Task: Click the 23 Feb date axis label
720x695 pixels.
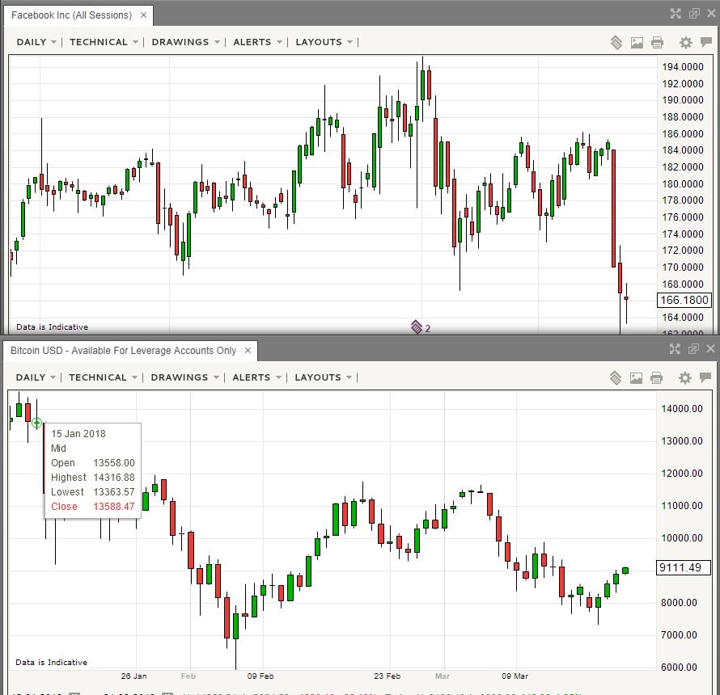Action: (387, 676)
